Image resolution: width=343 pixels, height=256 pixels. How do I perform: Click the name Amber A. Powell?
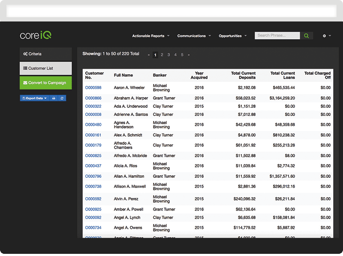coord(128,209)
